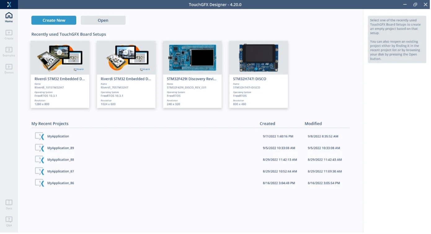The width and height of the screenshot is (431, 234).
Task: Click the project icon next to MyApplication_89
Action: tap(39, 148)
